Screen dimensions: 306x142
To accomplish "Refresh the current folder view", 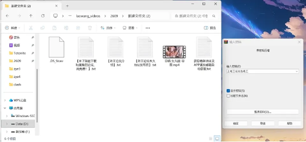I will [43, 16].
